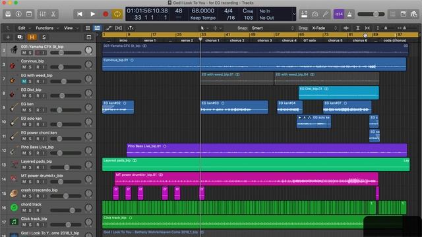Viewport: 422px width, 237px height.
Task: Click the GT solo arrangement marker
Action: pyautogui.click(x=309, y=40)
